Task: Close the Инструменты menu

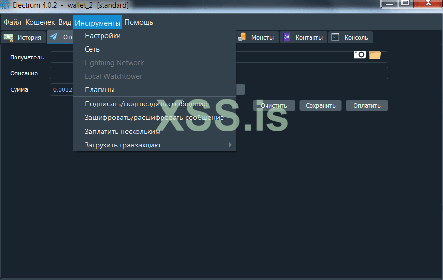Action: (98, 22)
